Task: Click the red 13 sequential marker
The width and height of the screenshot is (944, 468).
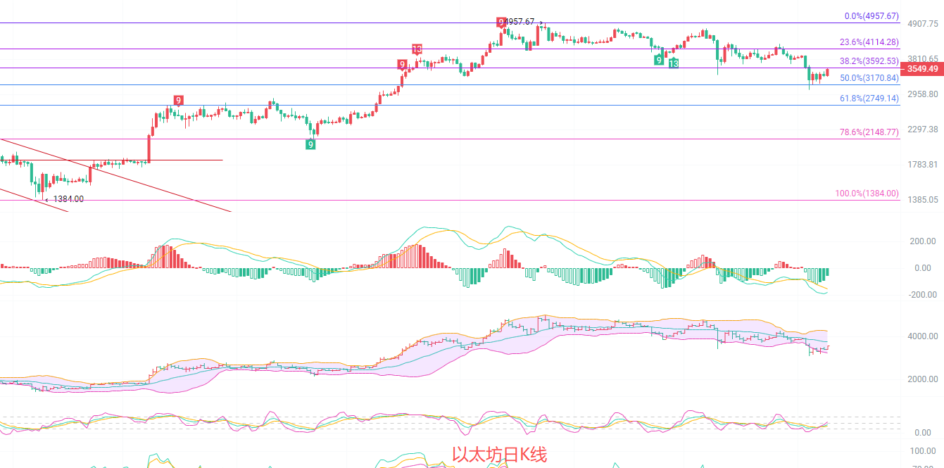Action: coord(417,49)
